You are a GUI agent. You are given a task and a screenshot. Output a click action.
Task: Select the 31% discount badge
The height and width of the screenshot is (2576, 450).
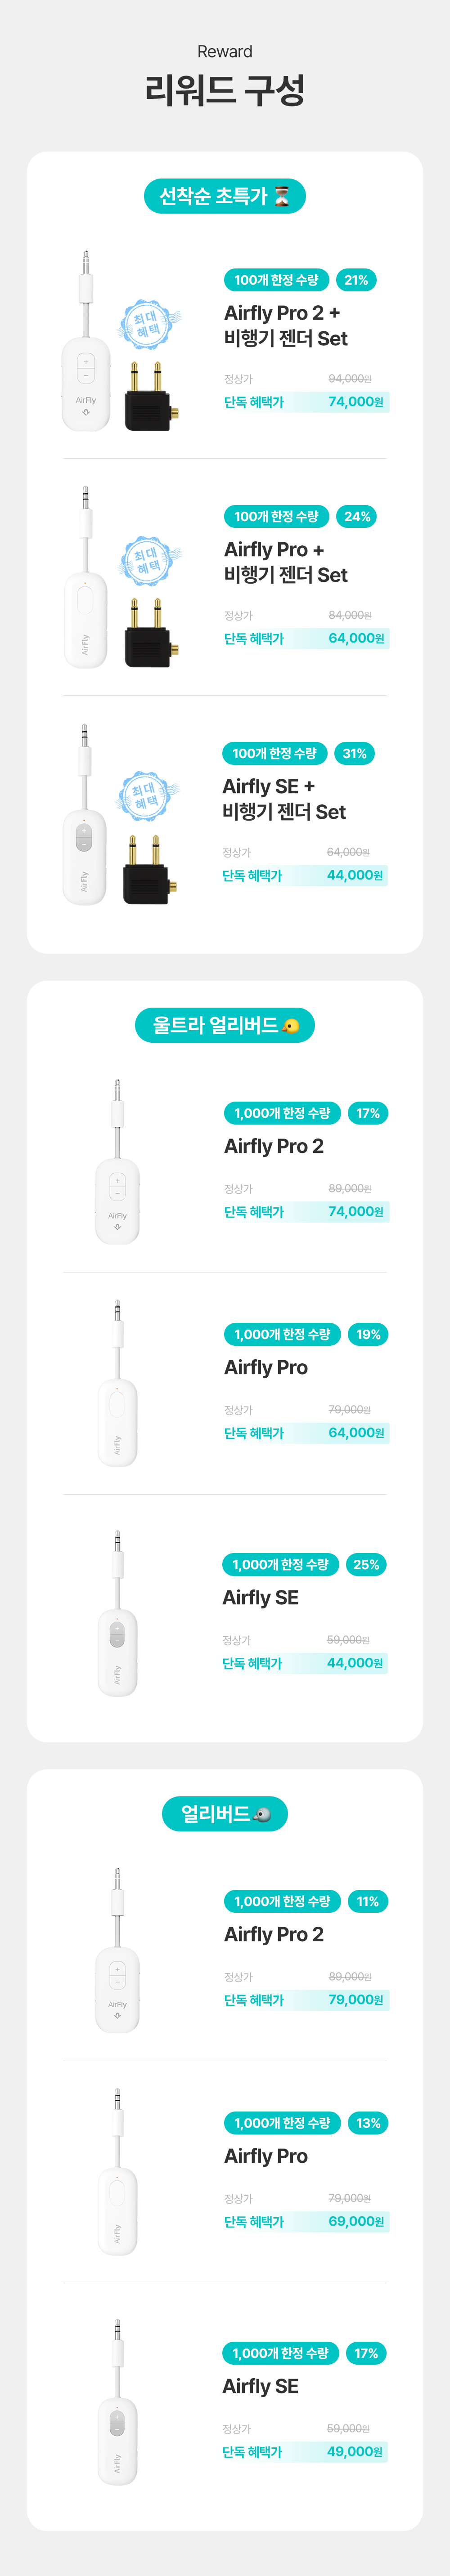click(354, 753)
